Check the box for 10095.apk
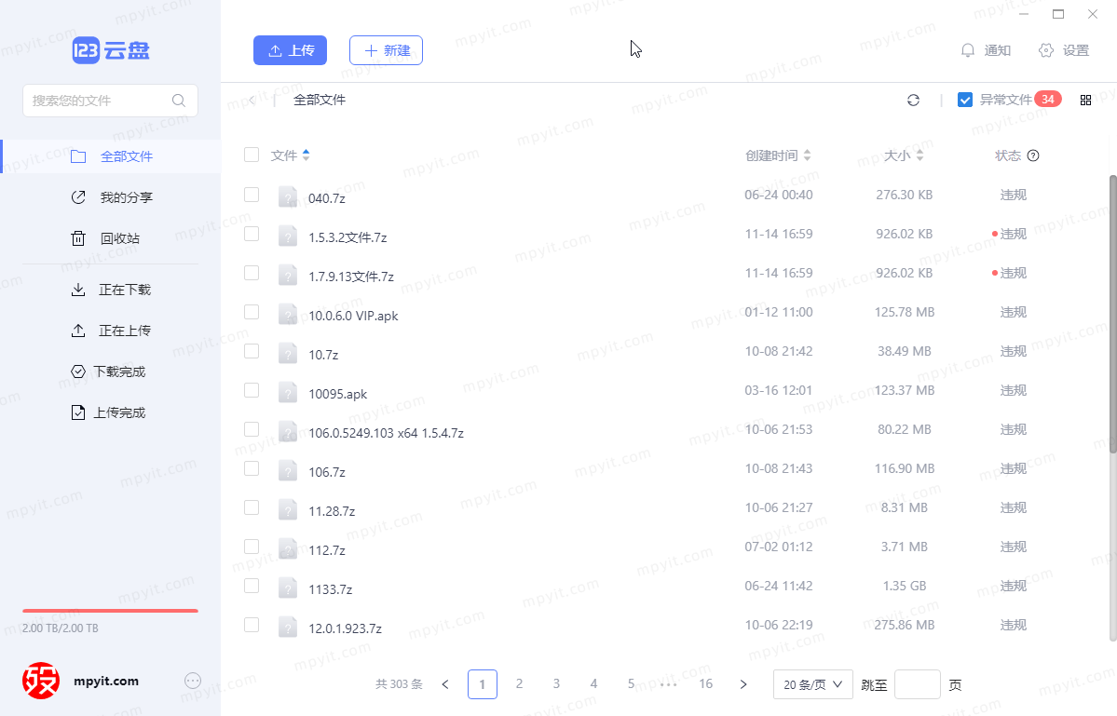Image resolution: width=1117 pixels, height=716 pixels. pos(252,390)
